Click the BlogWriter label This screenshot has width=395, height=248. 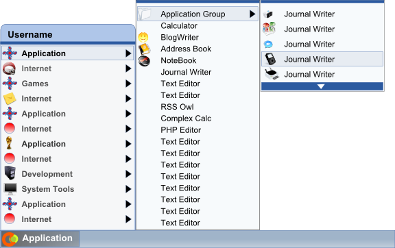coord(180,37)
